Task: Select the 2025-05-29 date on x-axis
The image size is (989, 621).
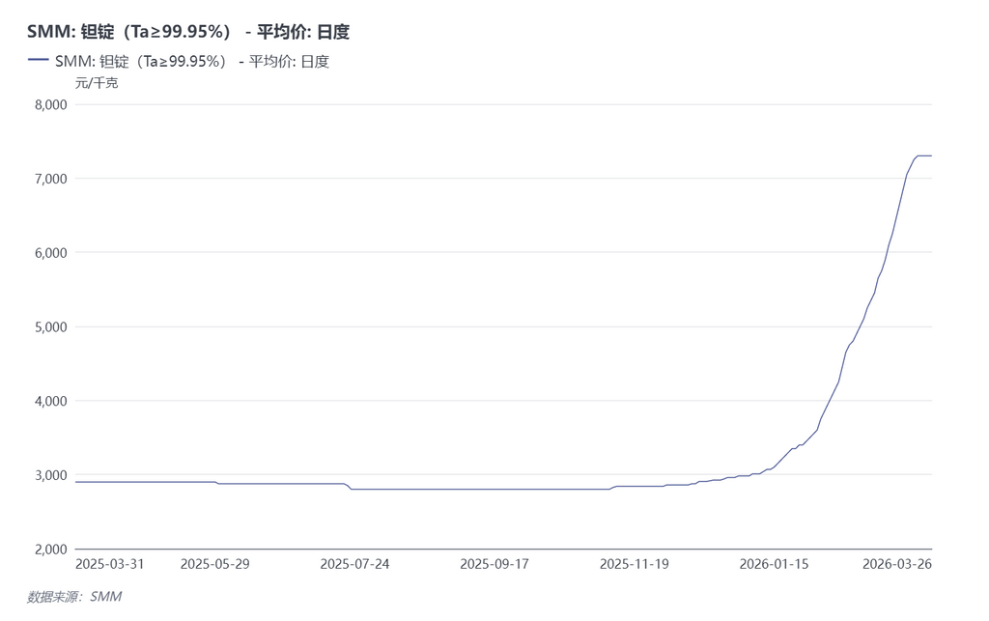Action: pyautogui.click(x=214, y=564)
